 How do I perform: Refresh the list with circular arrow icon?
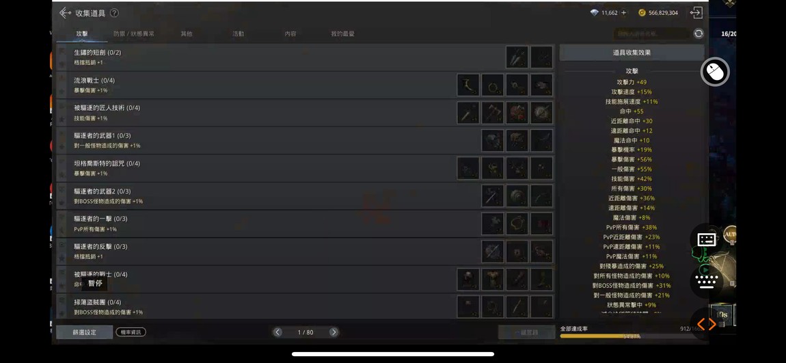(x=699, y=33)
